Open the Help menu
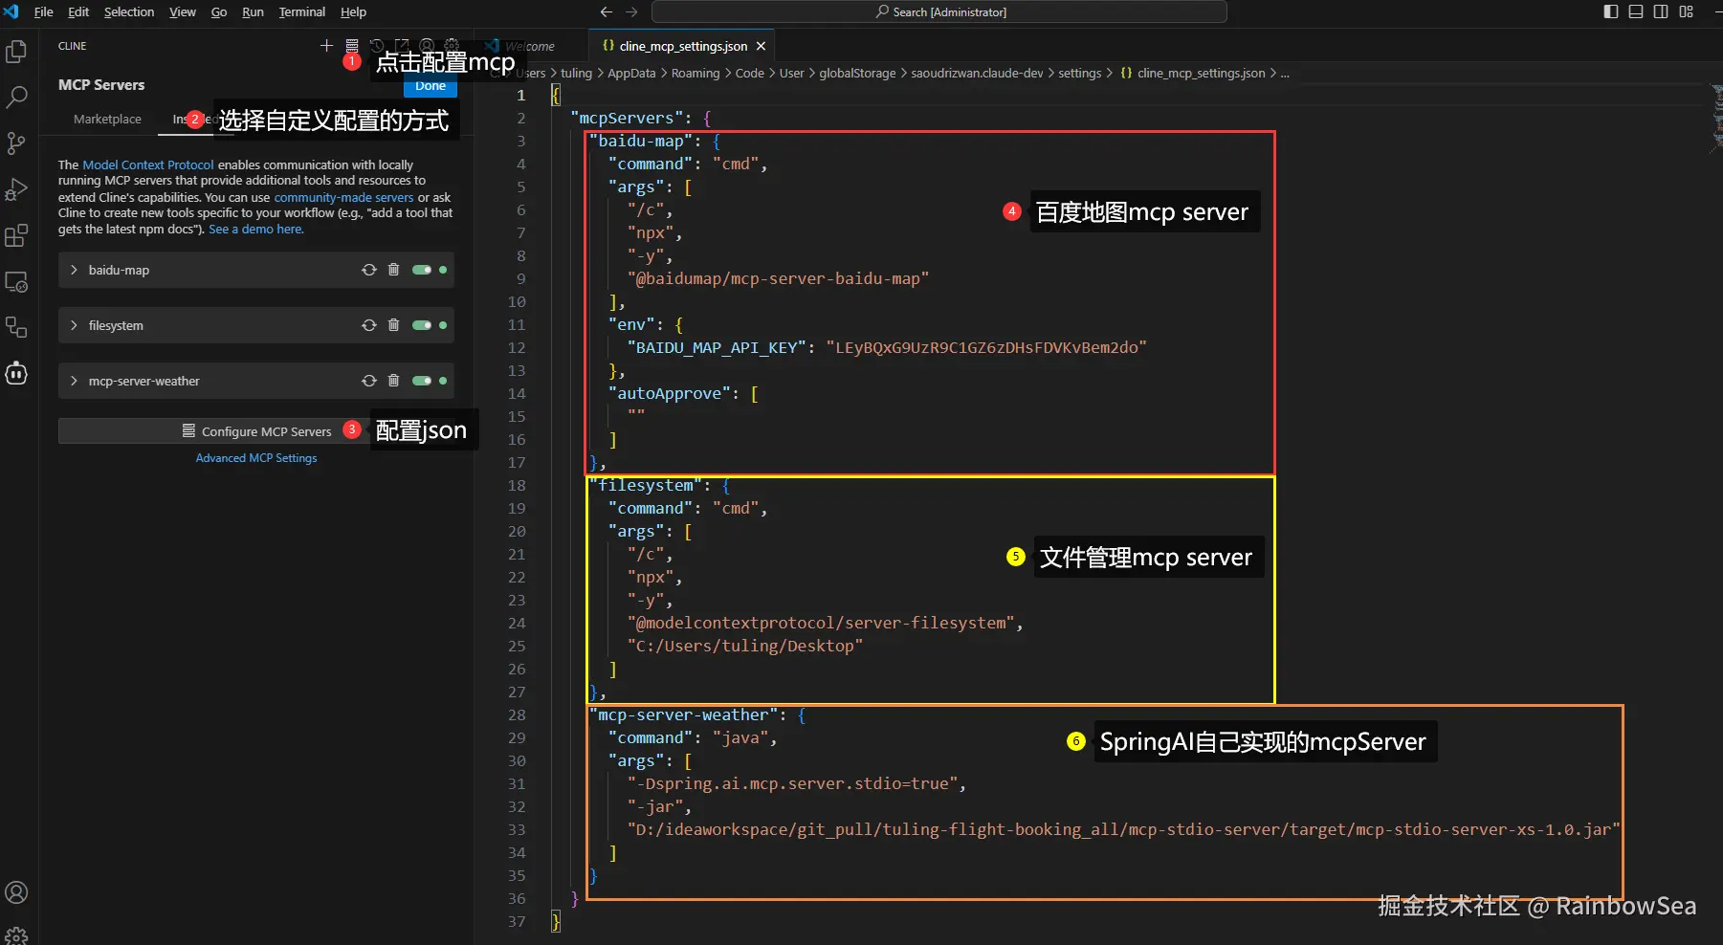This screenshot has width=1723, height=945. click(x=353, y=11)
